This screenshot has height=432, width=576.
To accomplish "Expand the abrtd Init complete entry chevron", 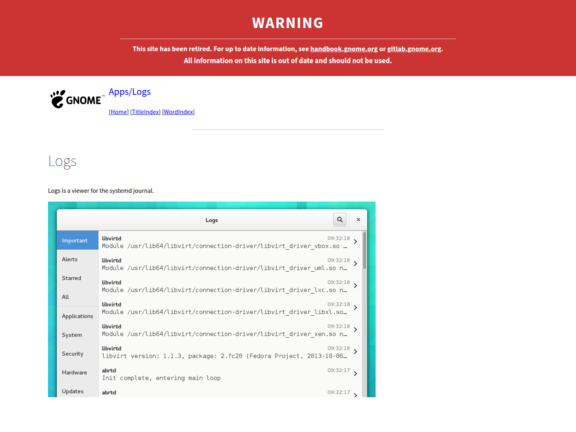I will tap(355, 374).
